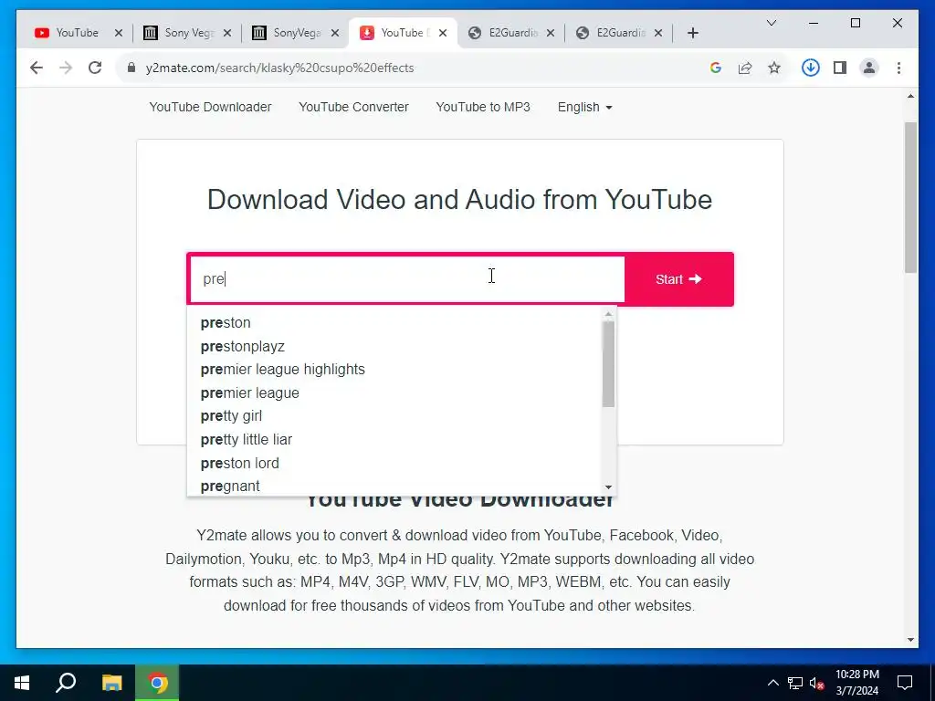Reload the y2mate page
935x701 pixels.
click(x=95, y=68)
